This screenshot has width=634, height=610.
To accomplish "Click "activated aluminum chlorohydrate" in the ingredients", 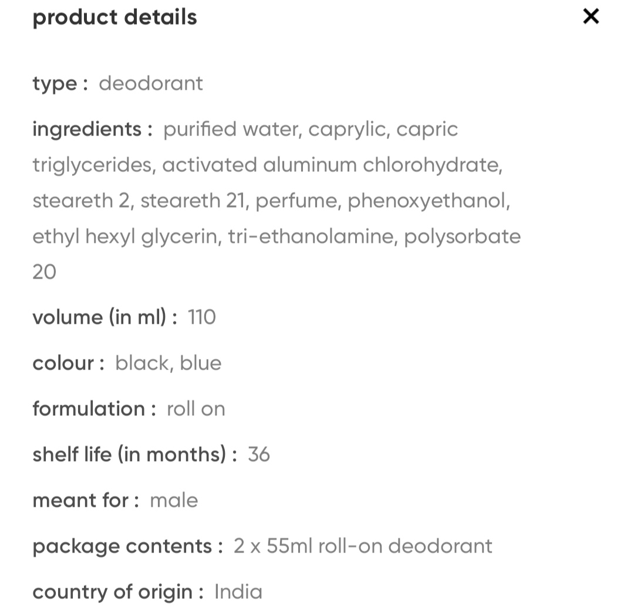I will 332,165.
